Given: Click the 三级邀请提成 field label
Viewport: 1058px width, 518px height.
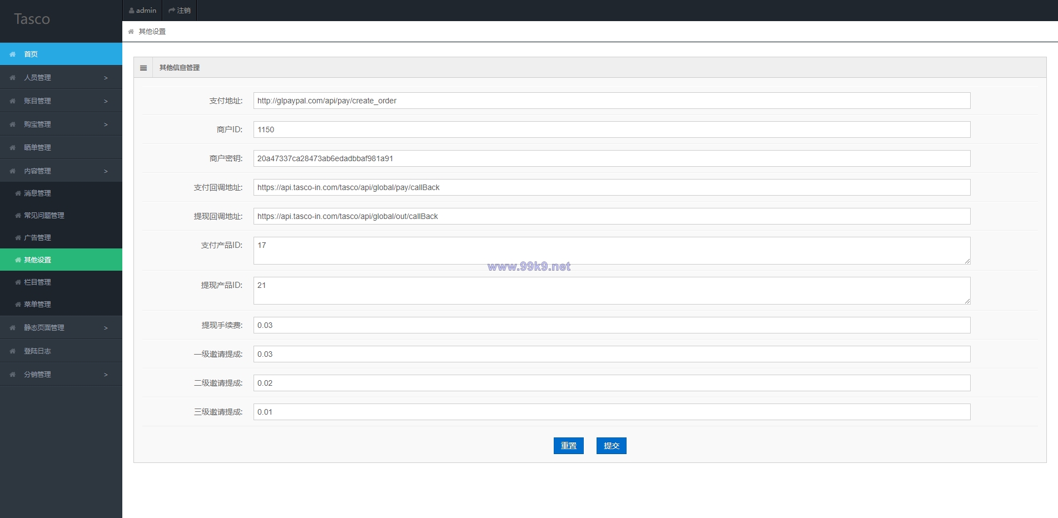Looking at the screenshot, I should 218,412.
